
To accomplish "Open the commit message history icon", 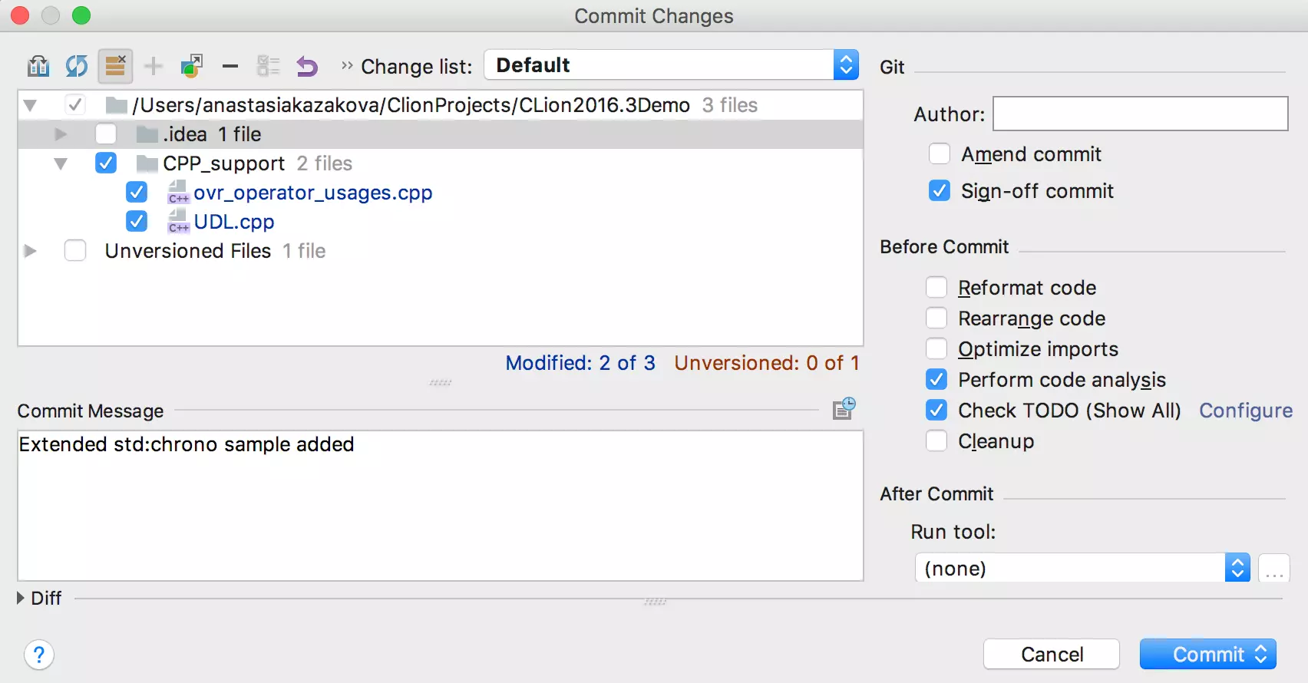I will [x=844, y=408].
